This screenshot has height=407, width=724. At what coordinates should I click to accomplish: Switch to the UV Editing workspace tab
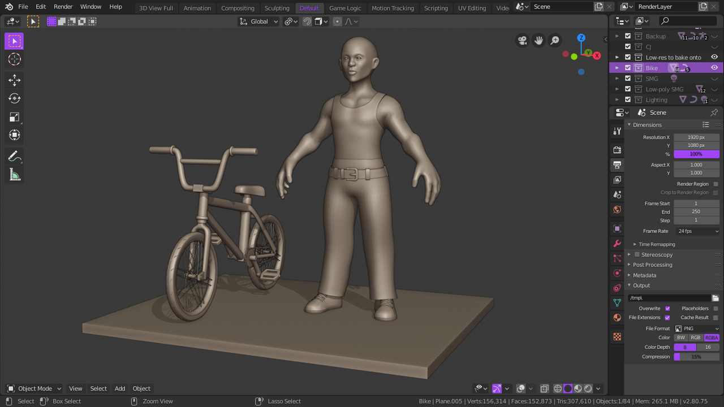(472, 8)
